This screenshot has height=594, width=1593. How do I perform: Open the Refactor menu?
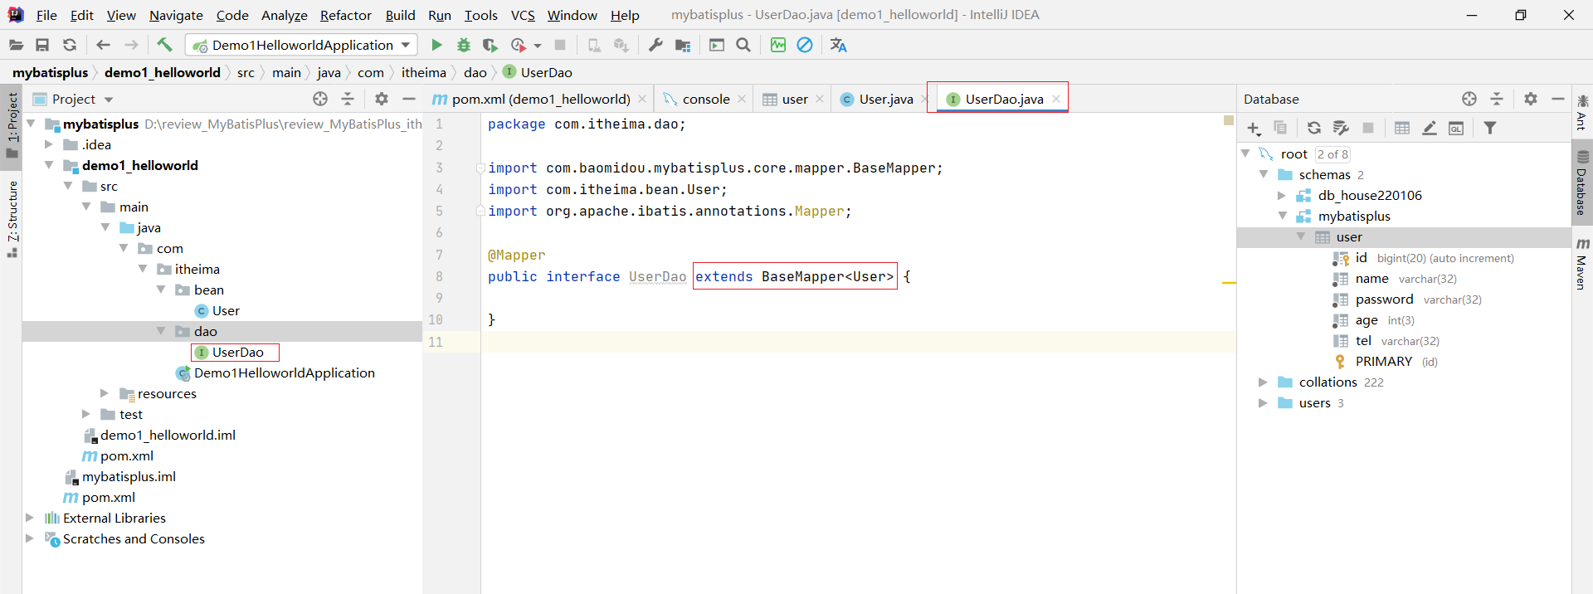click(346, 15)
